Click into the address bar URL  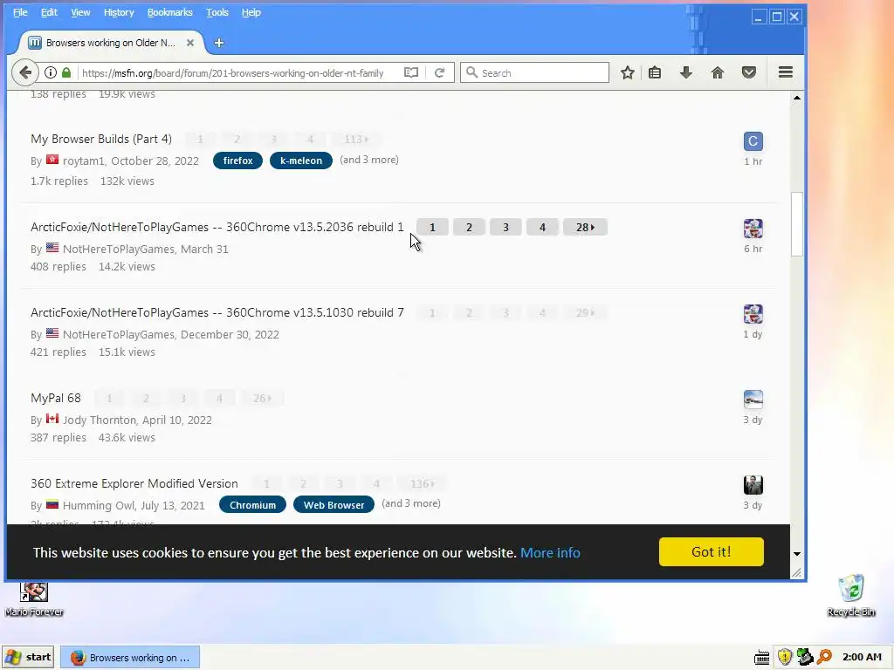pos(232,73)
